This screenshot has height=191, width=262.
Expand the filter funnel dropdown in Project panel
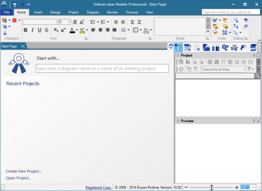coord(253,69)
